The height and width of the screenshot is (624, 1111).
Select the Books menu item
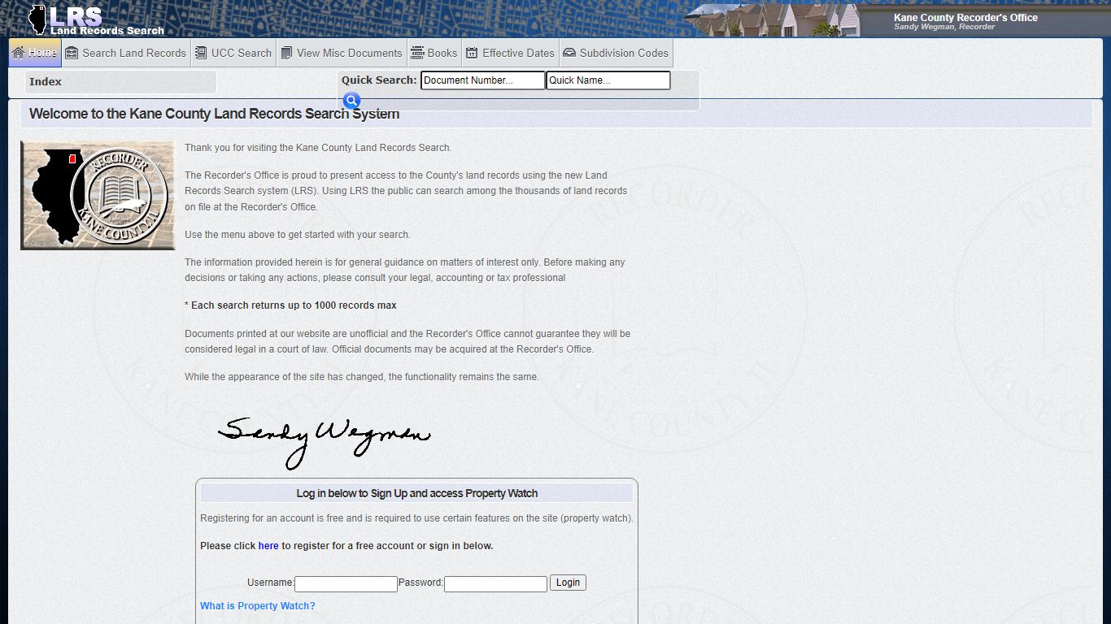(x=434, y=53)
